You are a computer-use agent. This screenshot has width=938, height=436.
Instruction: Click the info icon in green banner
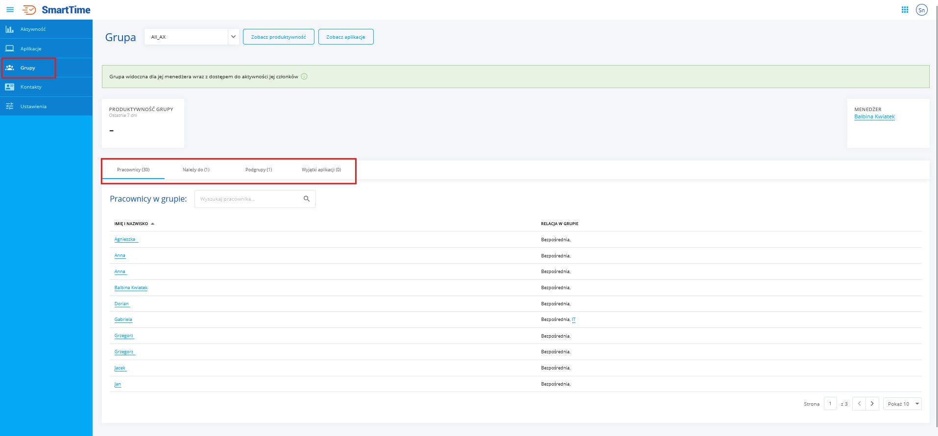304,76
